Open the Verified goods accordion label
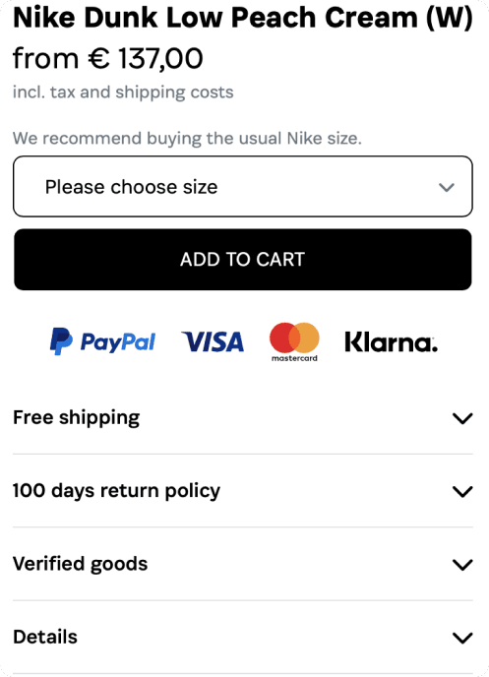 click(x=81, y=564)
